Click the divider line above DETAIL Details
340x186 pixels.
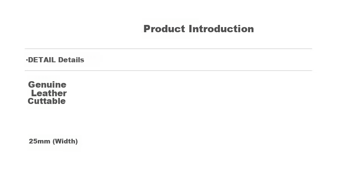[168, 49]
